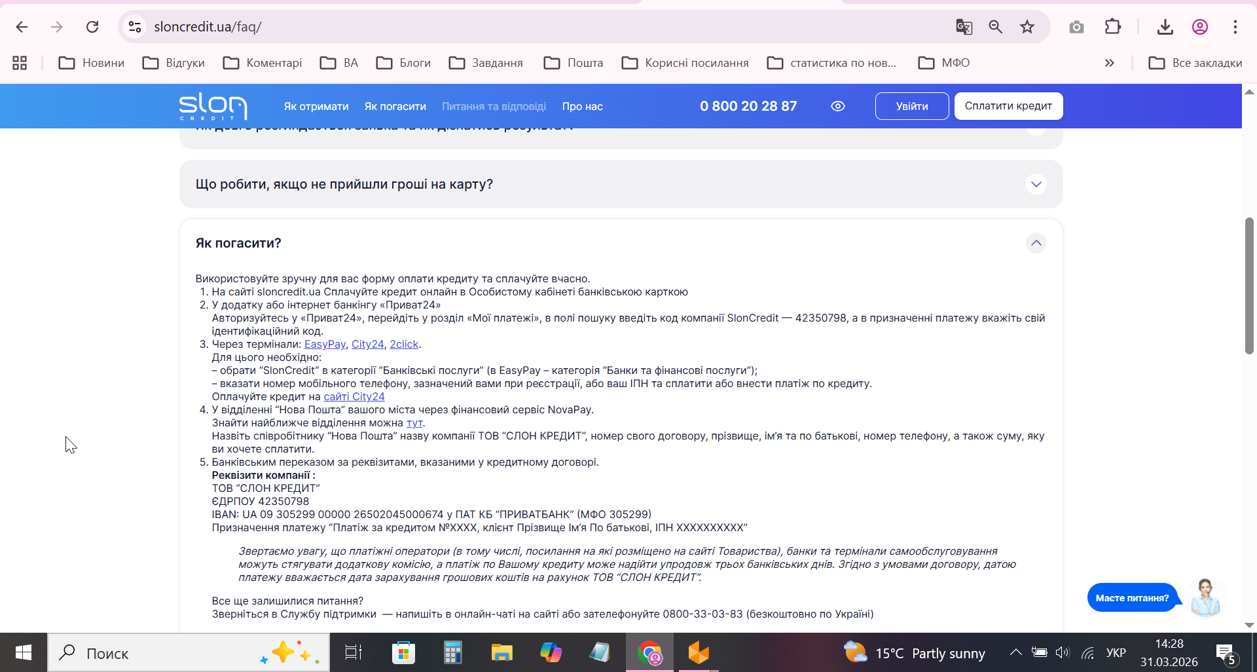
Task: Click the address bar URL field
Action: (537, 27)
